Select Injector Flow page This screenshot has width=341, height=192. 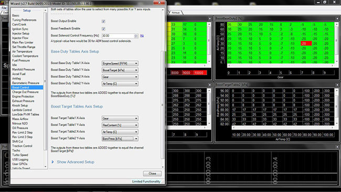(20, 38)
